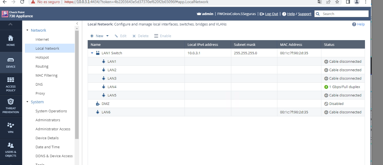Open the New dropdown arrow
Screen dimensions: 383x165
(107, 36)
